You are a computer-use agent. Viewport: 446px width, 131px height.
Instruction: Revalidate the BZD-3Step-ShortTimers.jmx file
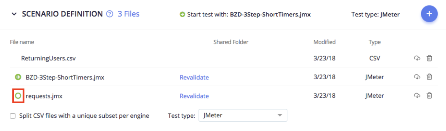(194, 77)
